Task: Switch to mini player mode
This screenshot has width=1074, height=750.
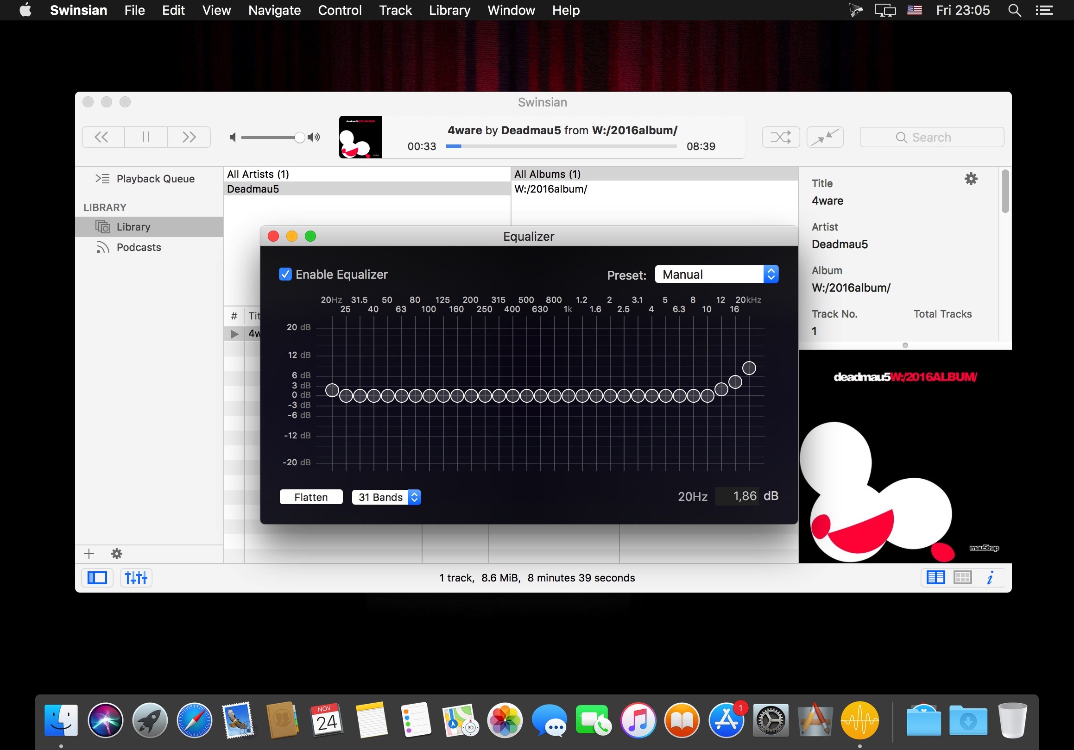Action: [825, 137]
